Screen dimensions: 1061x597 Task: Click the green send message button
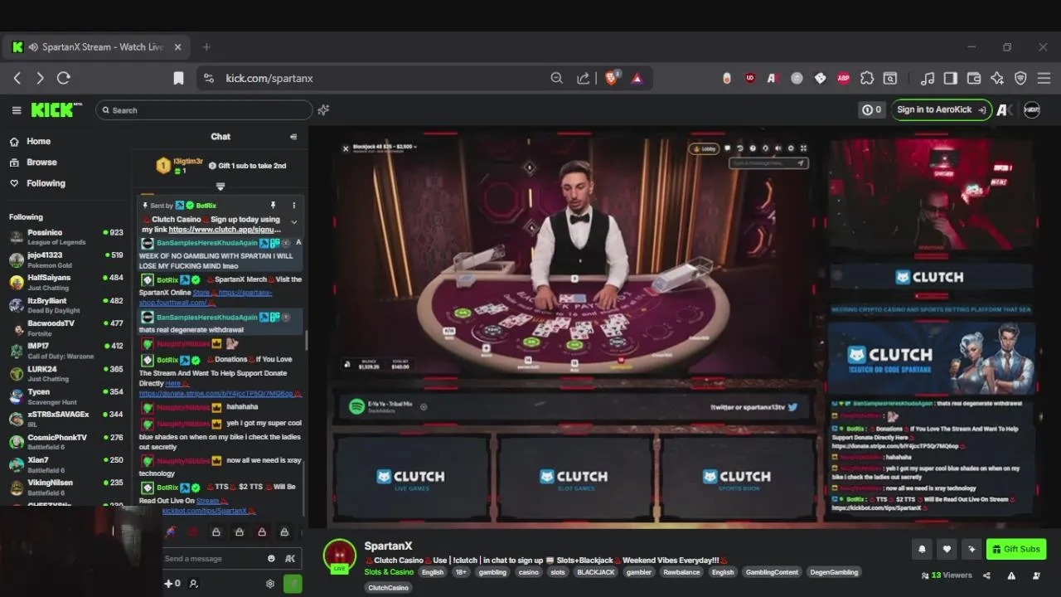(x=293, y=584)
